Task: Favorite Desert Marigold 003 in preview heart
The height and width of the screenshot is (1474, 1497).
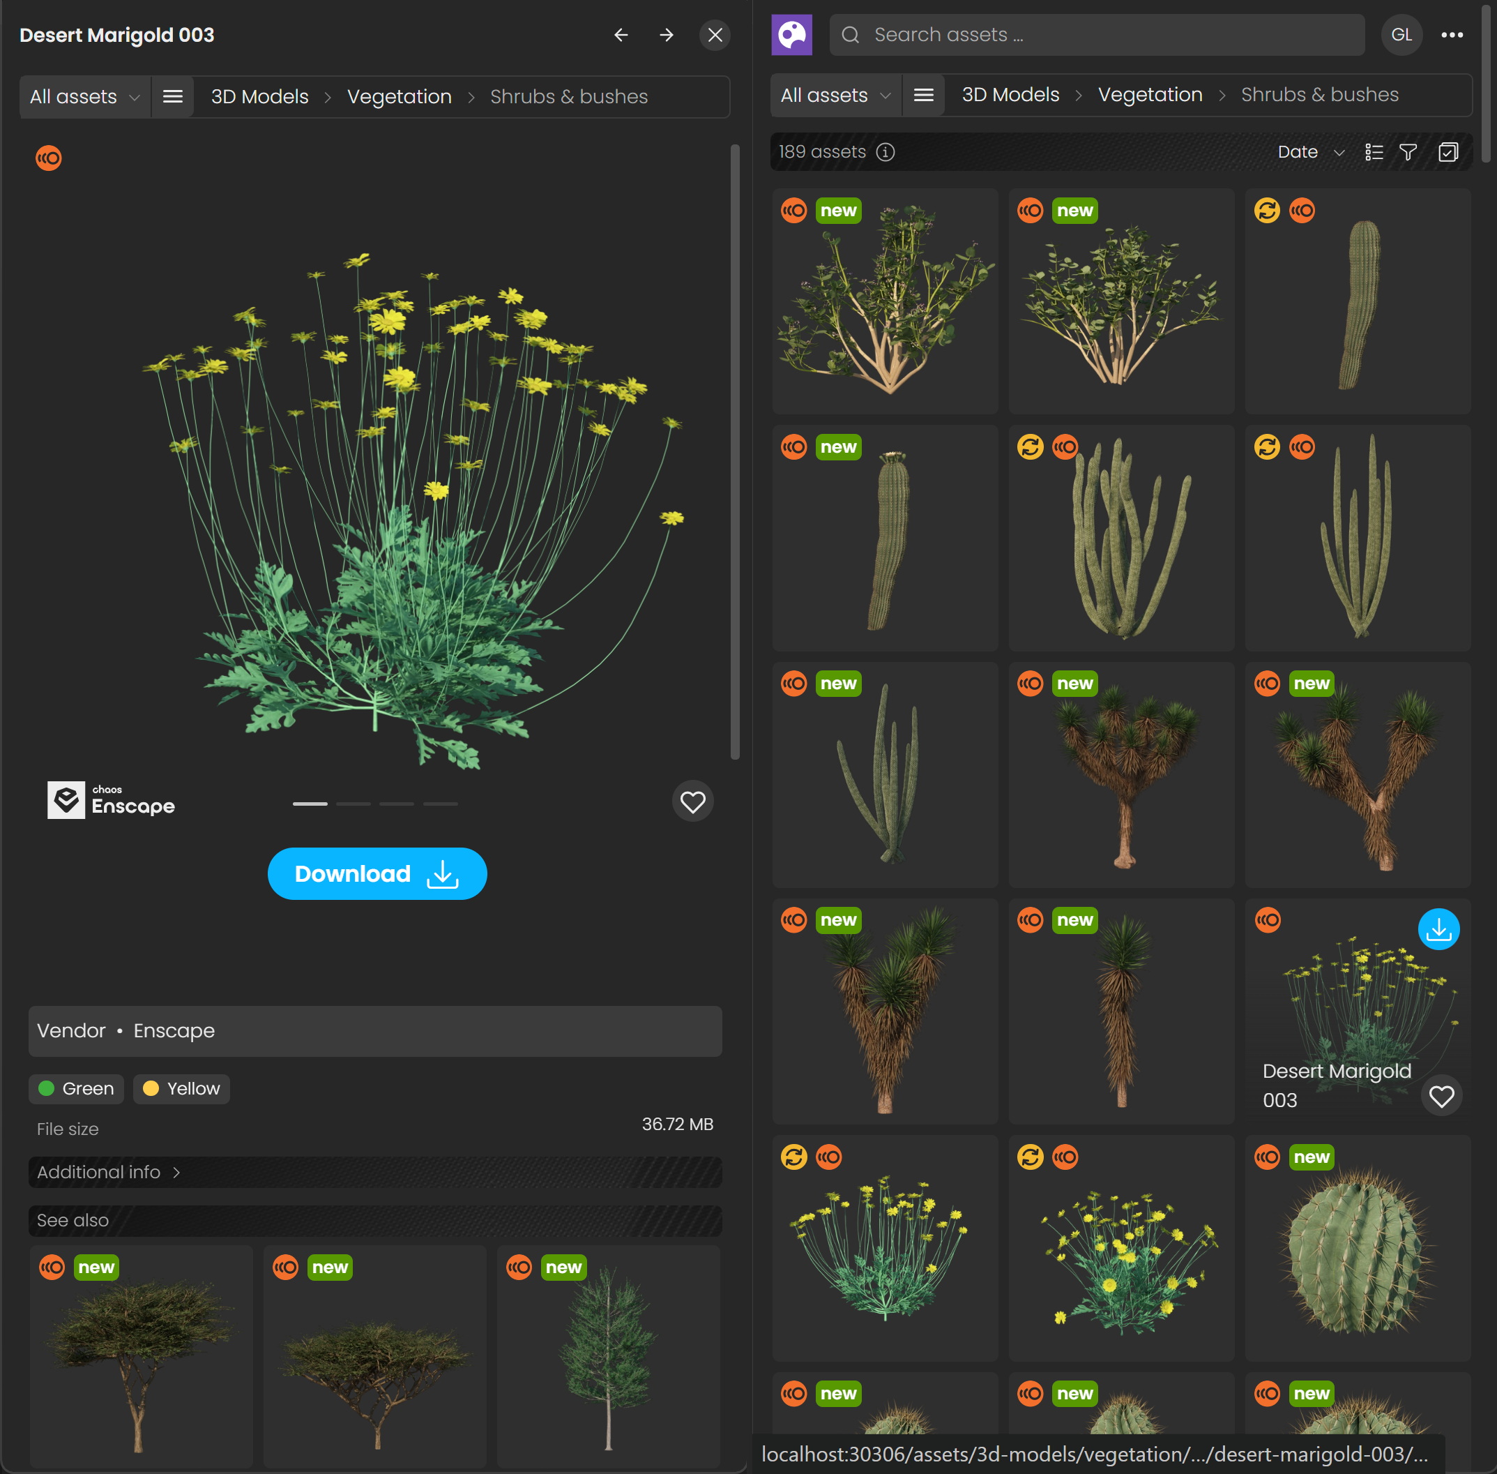Action: click(x=692, y=802)
